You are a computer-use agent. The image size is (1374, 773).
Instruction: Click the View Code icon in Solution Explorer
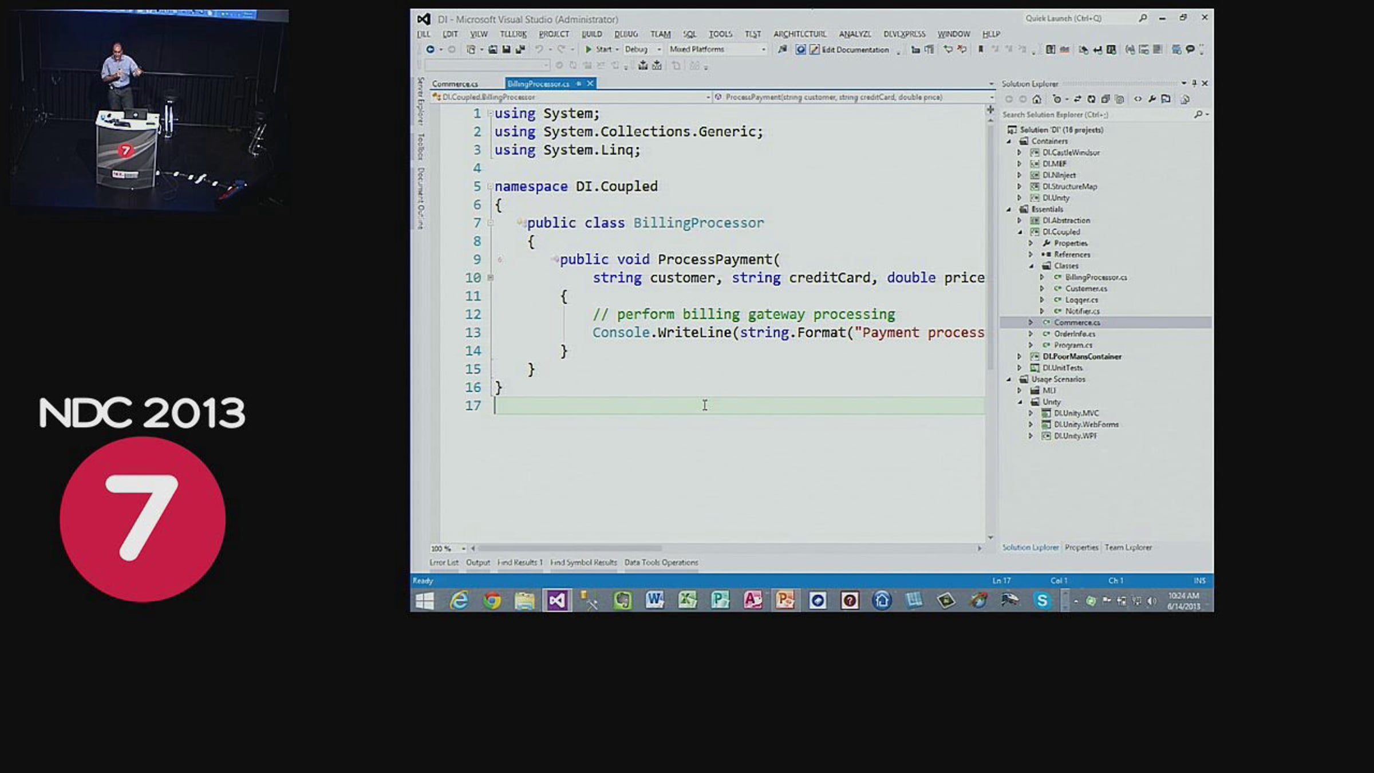click(1138, 99)
